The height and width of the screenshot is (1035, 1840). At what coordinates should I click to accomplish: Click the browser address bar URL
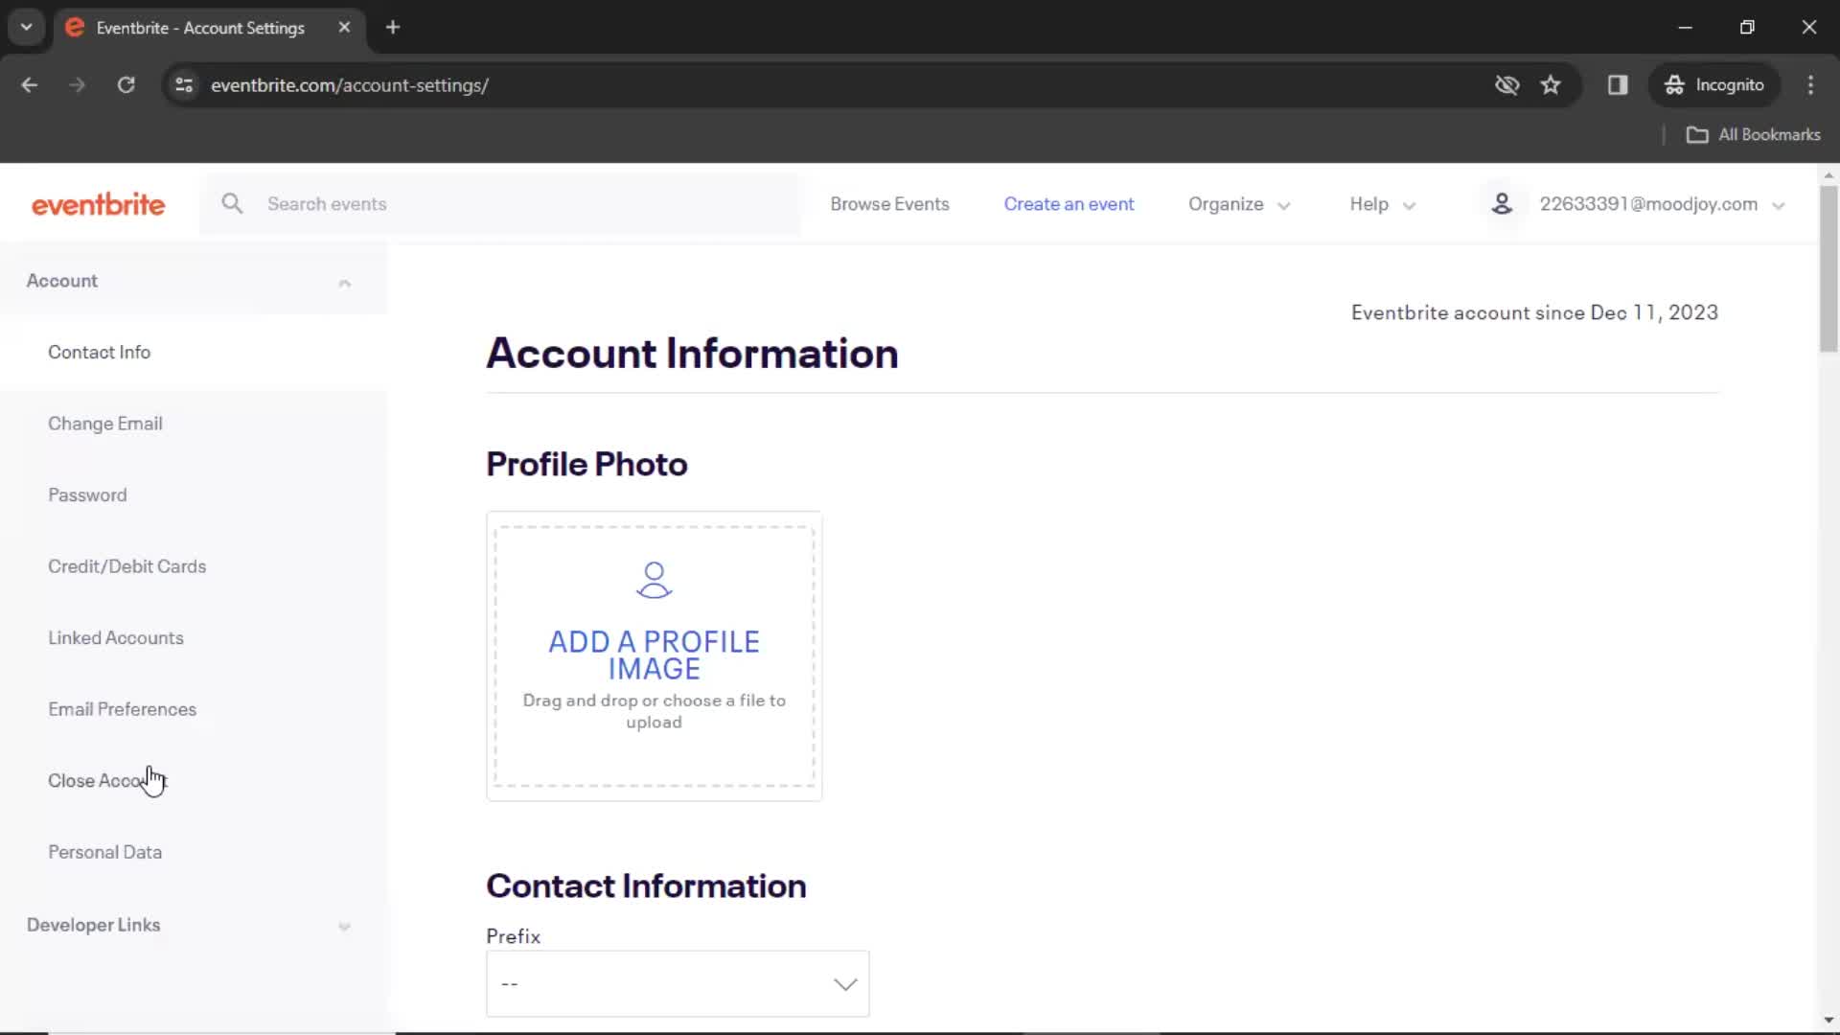(350, 85)
